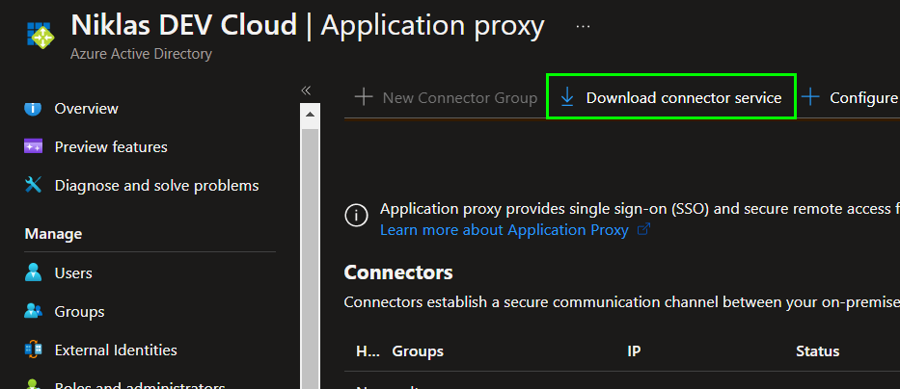Click the Diagnose and solve problems wrench icon
The image size is (900, 389).
tap(34, 185)
